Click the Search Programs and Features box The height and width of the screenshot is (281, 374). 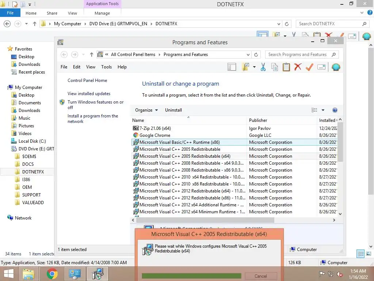click(302, 55)
